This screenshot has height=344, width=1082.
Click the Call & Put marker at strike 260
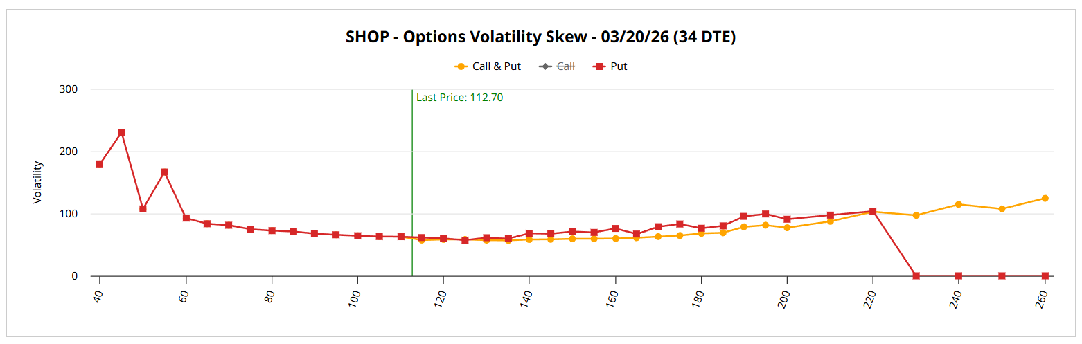point(1045,199)
